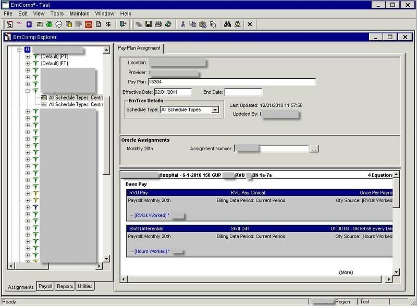Click tree panel scroll left arrow
This screenshot has width=417, height=306.
[x=11, y=266]
